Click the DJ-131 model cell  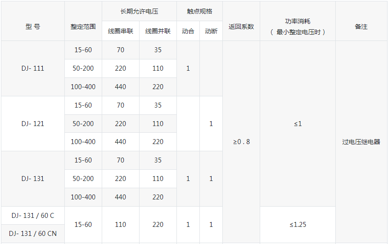point(32,178)
